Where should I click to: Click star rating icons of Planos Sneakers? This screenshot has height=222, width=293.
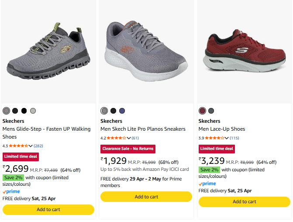(117, 138)
